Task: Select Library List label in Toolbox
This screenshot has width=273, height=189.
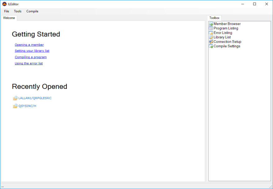Action: 222,37
